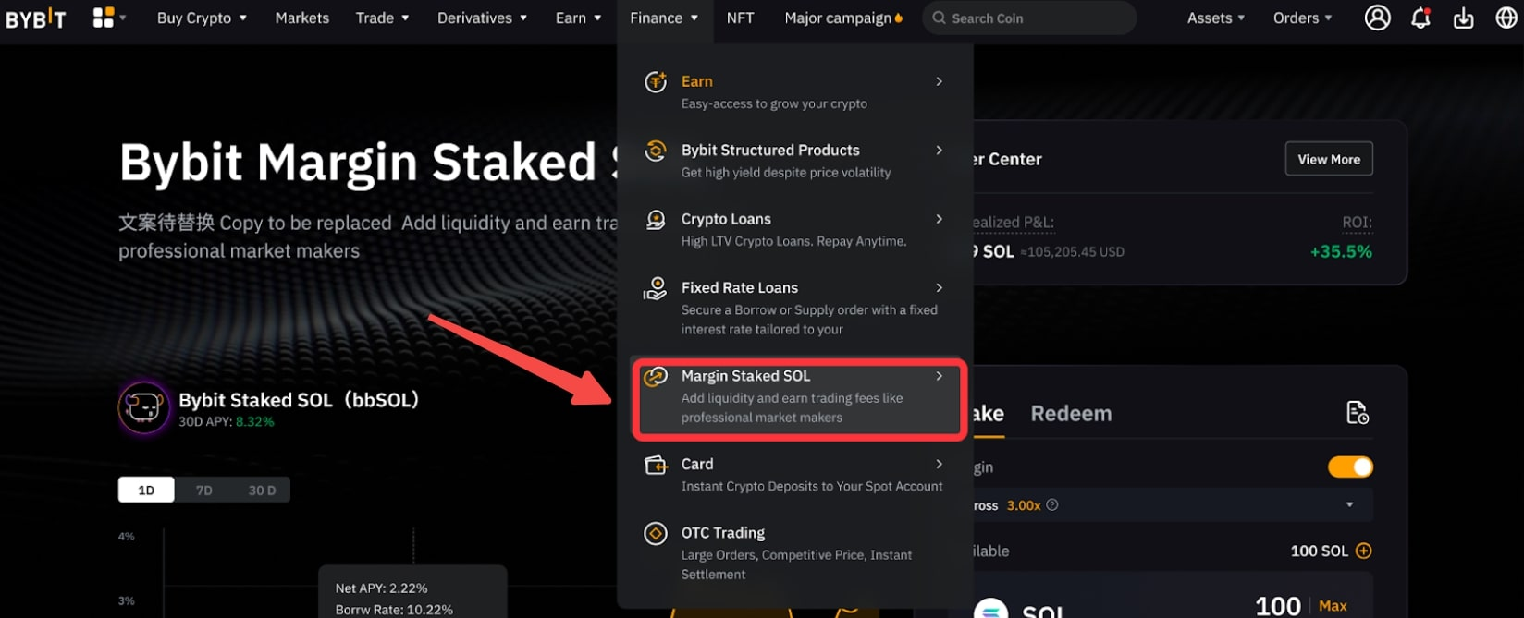Click the Bybit Staked SOL coin avatar
This screenshot has height=618, width=1524.
pos(143,407)
